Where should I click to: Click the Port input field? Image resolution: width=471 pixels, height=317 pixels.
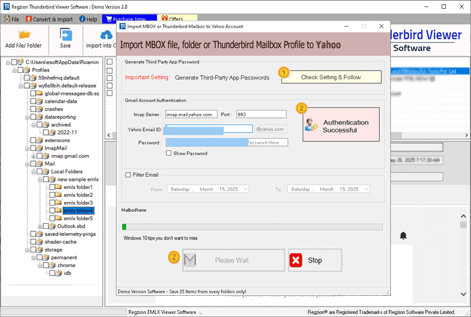(261, 114)
